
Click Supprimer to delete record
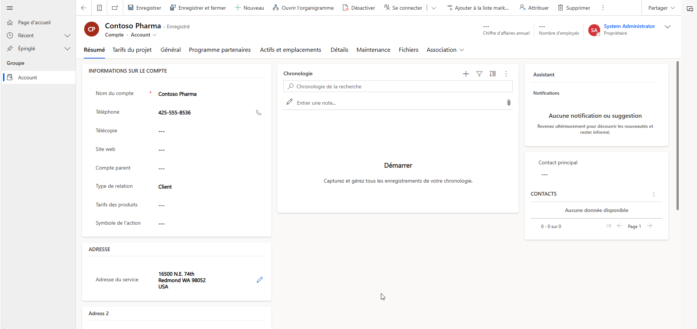574,8
